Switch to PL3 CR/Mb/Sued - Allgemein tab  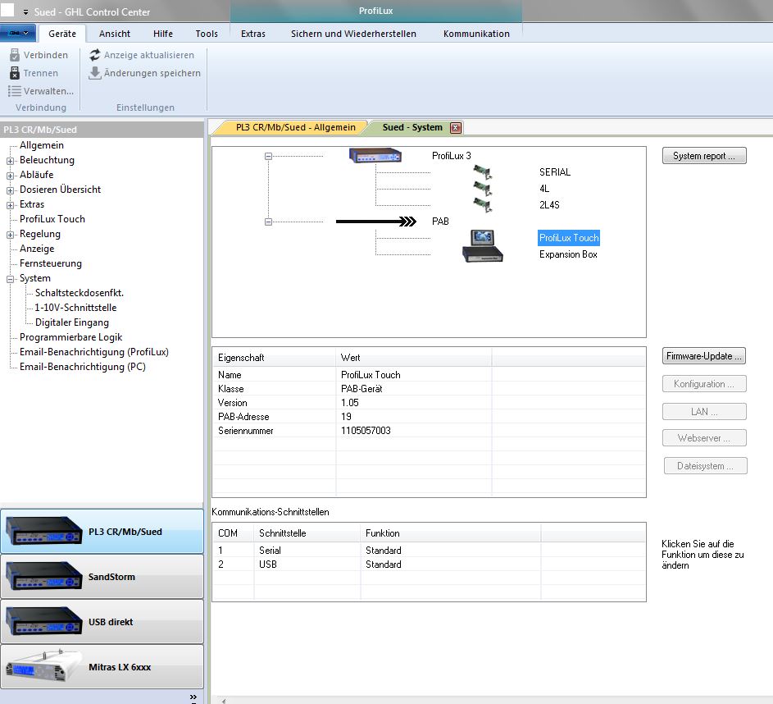click(294, 127)
